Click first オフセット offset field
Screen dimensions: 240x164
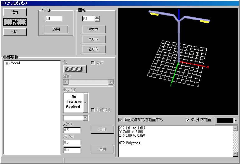pyautogui.click(x=72, y=142)
